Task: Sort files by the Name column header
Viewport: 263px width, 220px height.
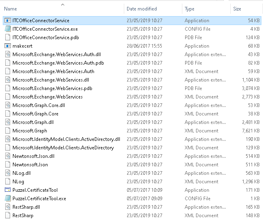Action: 10,9
